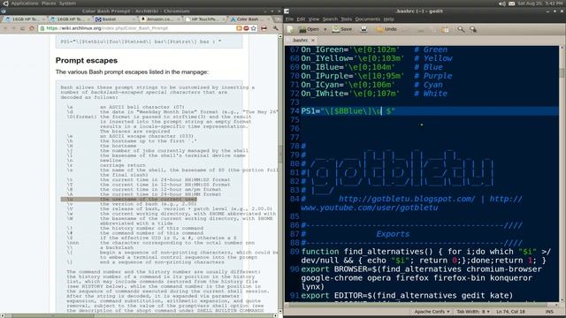Screen dimensions: 566x318
Task: Click line 69 On_IBlue in gedit
Action: coord(371,67)
